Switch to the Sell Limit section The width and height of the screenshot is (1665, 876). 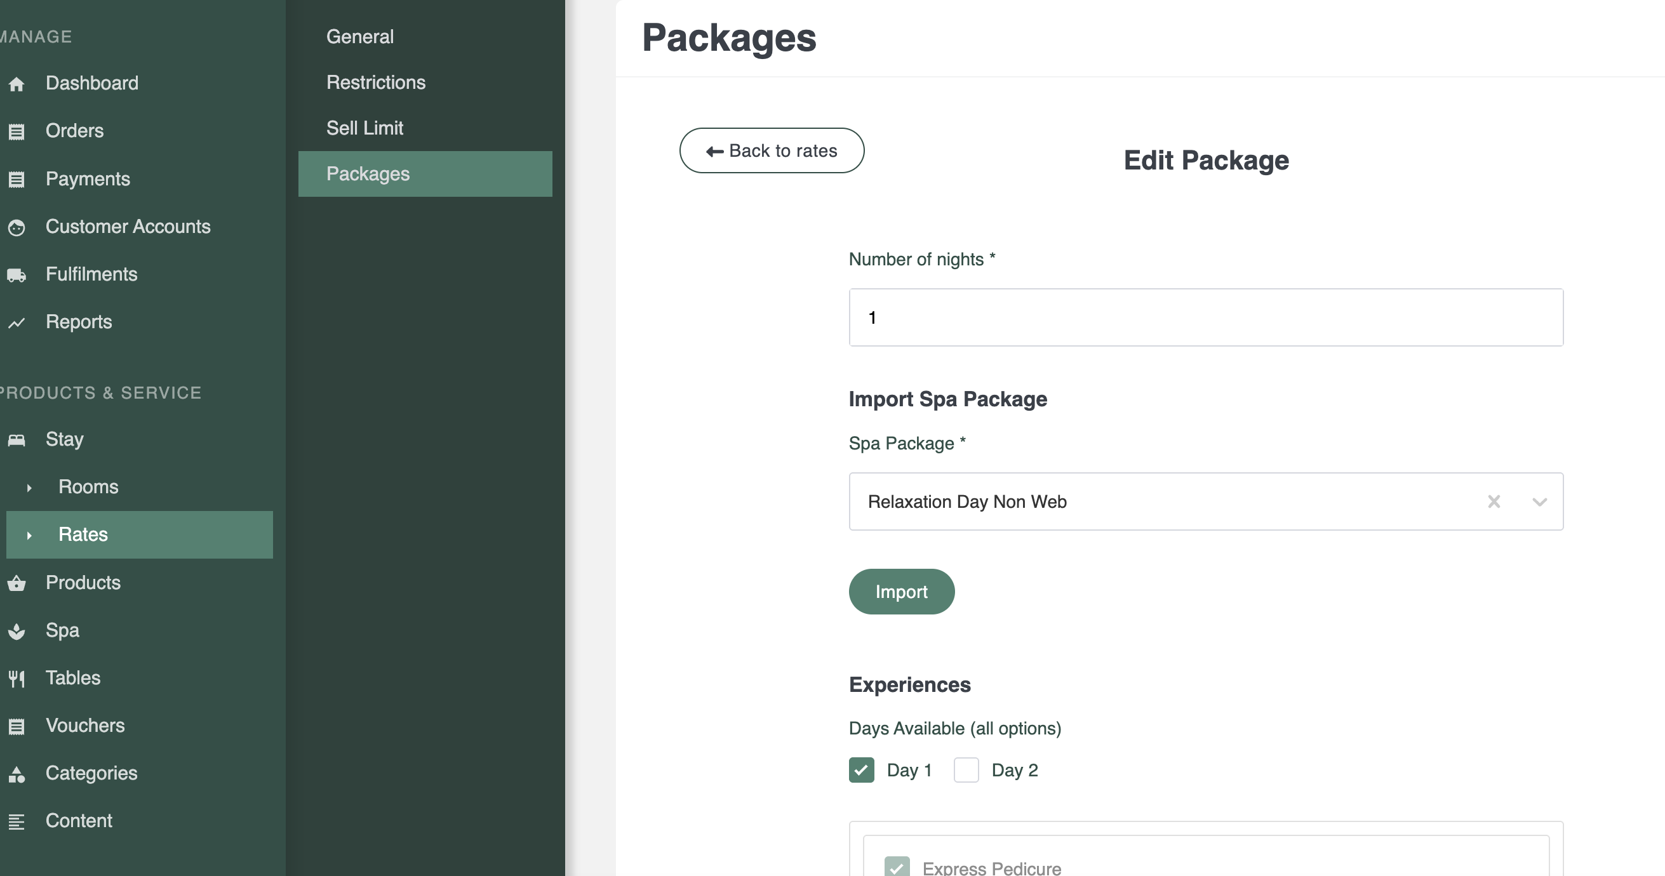pos(364,128)
